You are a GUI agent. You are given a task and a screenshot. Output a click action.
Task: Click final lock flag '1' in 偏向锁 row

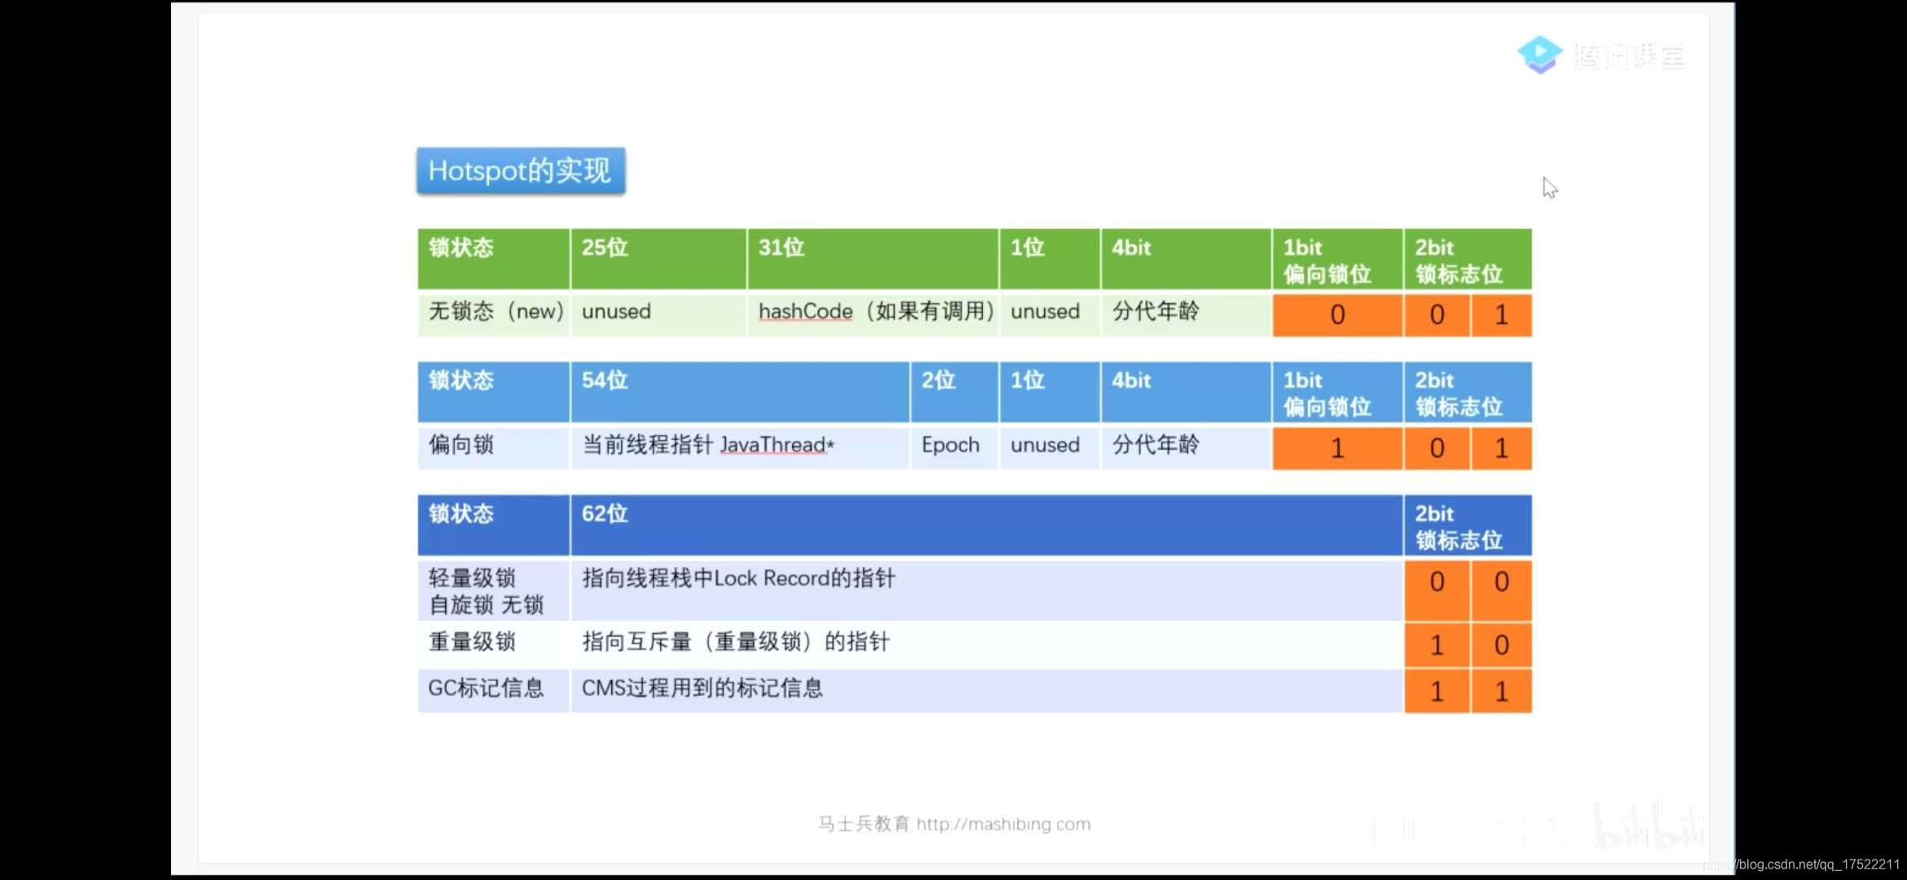(x=1501, y=448)
